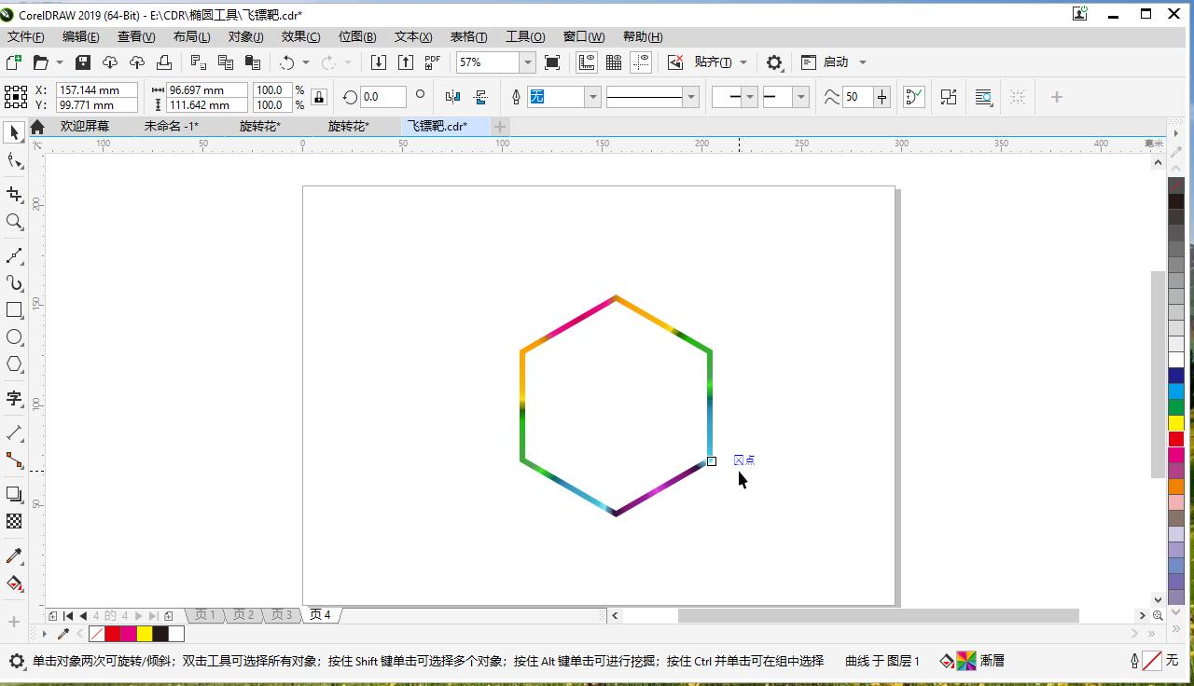
Task: Open the PDF export button
Action: click(431, 62)
